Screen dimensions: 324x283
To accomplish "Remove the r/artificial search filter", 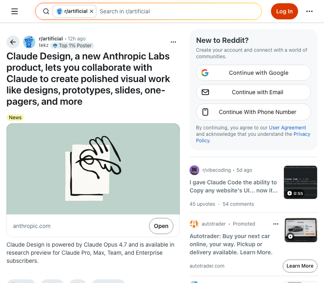I will pos(92,11).
